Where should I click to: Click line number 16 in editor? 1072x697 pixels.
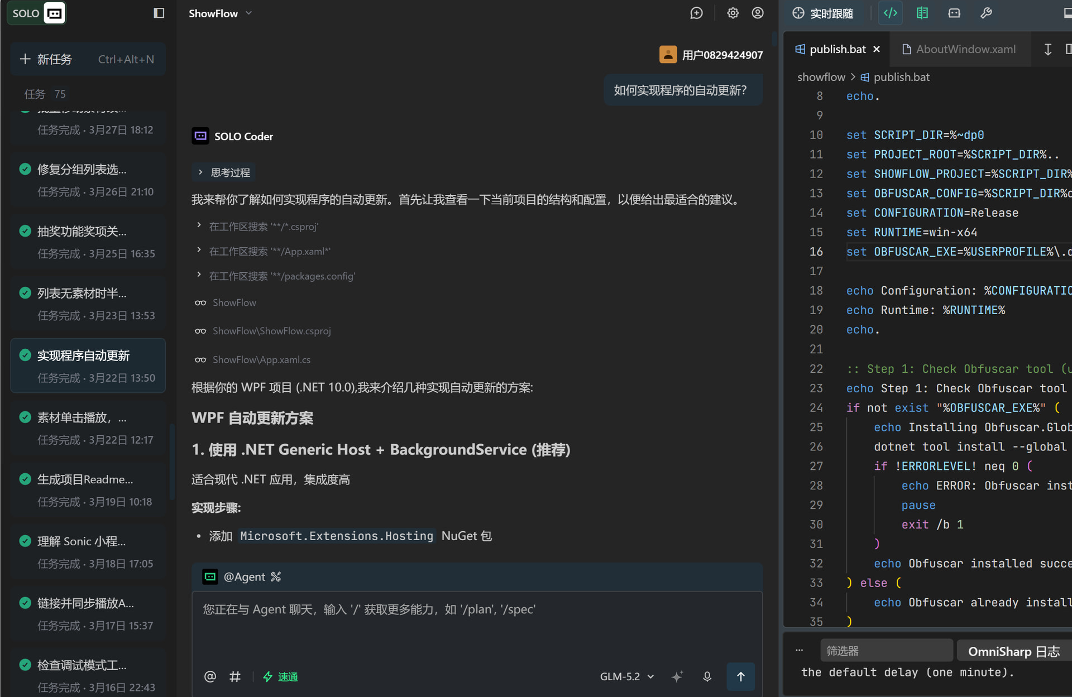coord(816,252)
